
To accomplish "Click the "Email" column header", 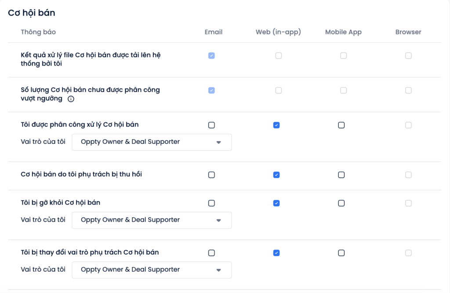I will click(214, 32).
